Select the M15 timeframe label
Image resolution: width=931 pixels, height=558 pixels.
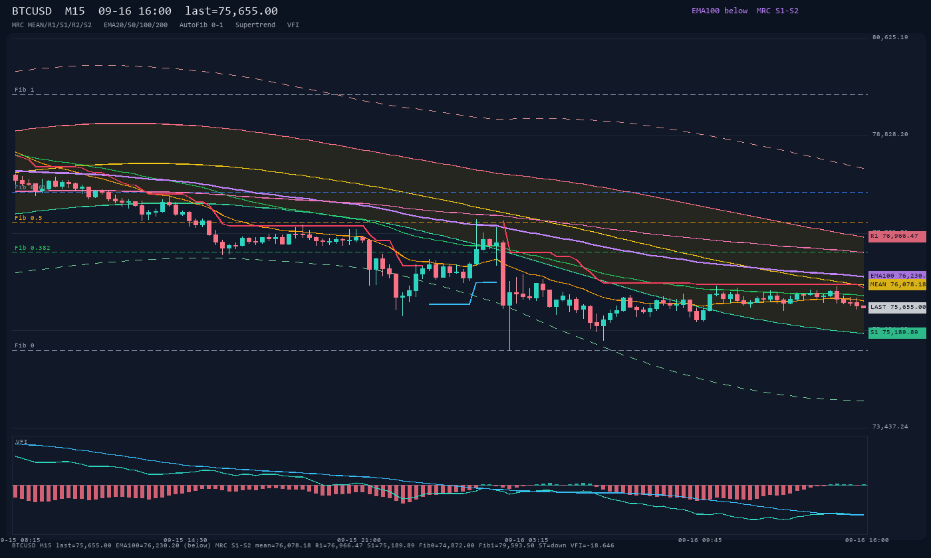[74, 11]
